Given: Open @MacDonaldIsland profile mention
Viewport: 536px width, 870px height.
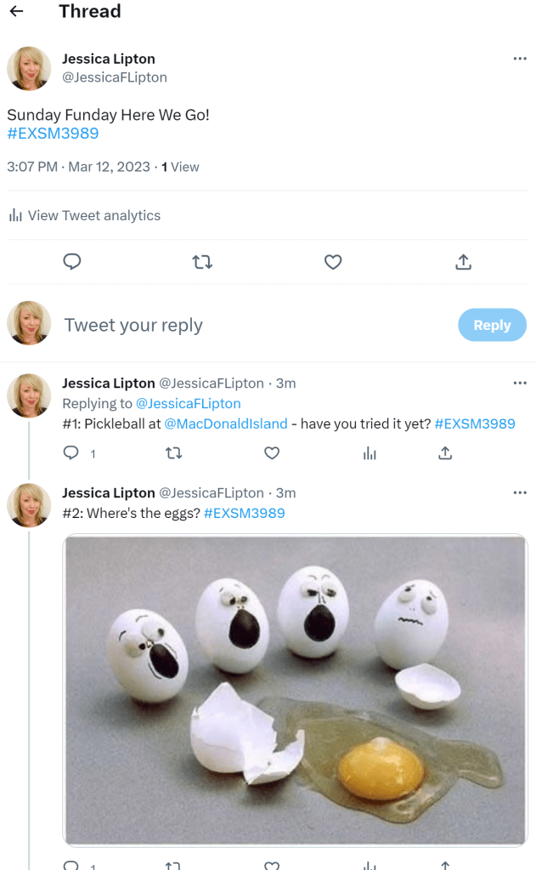Looking at the screenshot, I should point(224,424).
